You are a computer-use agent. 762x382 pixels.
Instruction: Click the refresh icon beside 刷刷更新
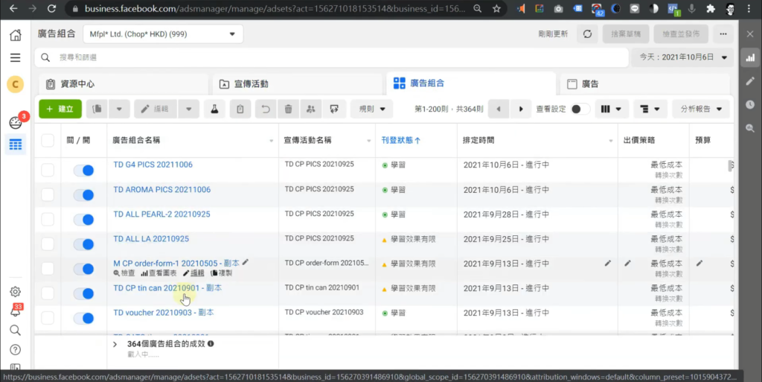tap(587, 34)
